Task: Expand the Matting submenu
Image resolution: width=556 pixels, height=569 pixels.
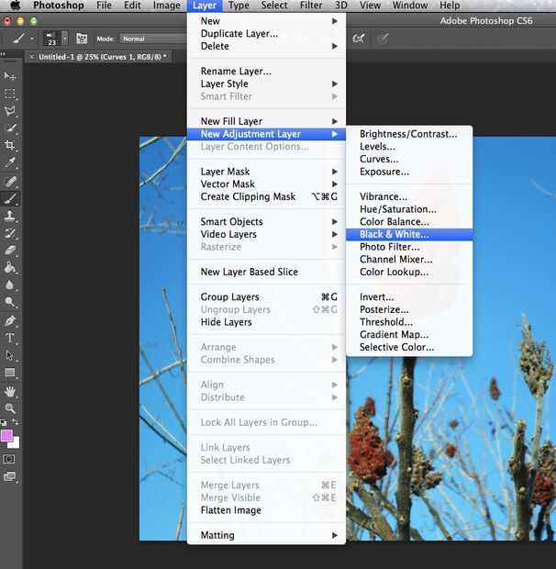Action: click(x=266, y=535)
